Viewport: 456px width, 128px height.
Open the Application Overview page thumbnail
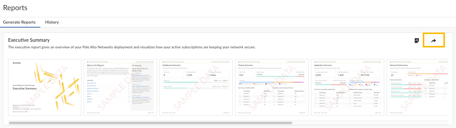(348, 87)
